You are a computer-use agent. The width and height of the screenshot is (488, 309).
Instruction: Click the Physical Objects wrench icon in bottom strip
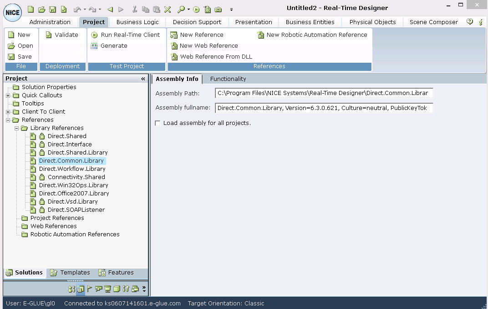126,289
